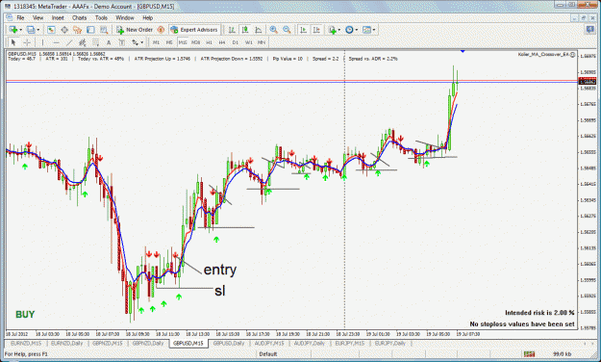The width and height of the screenshot is (601, 362).
Task: Expand the templates dropdown arrow
Action: point(374,30)
